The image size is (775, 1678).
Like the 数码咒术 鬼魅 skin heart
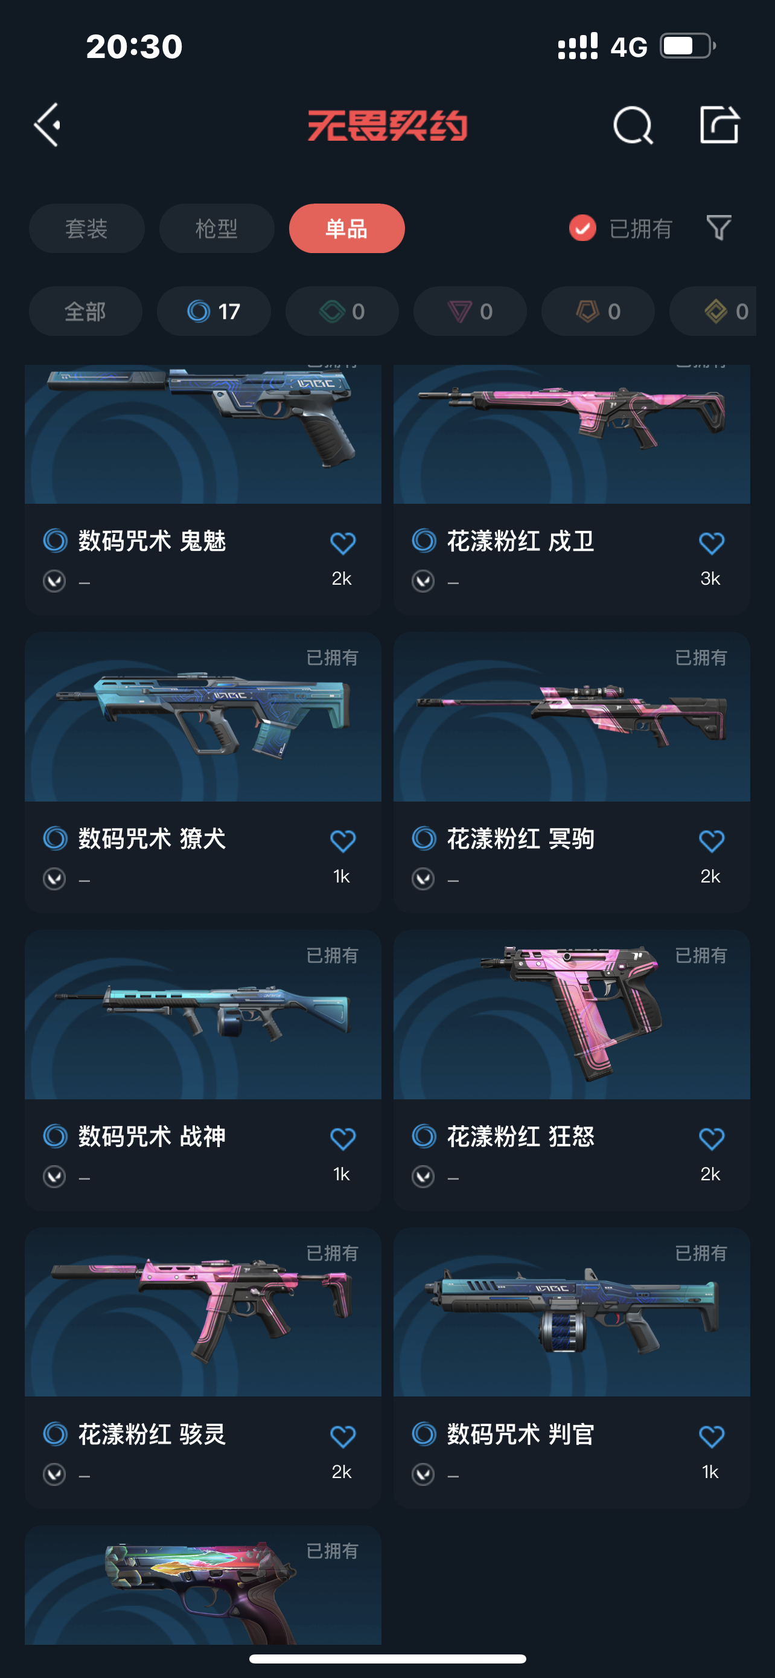point(343,542)
